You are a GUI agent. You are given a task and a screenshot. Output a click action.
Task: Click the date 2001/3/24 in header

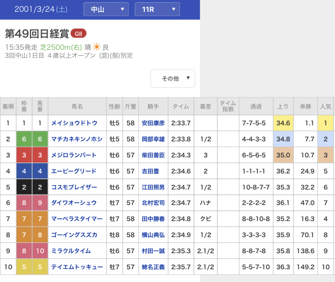point(41,9)
